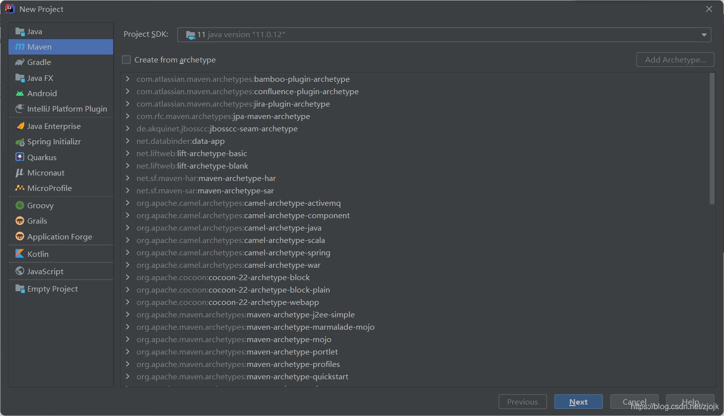
Task: Click the Add Archetype... button
Action: point(675,59)
